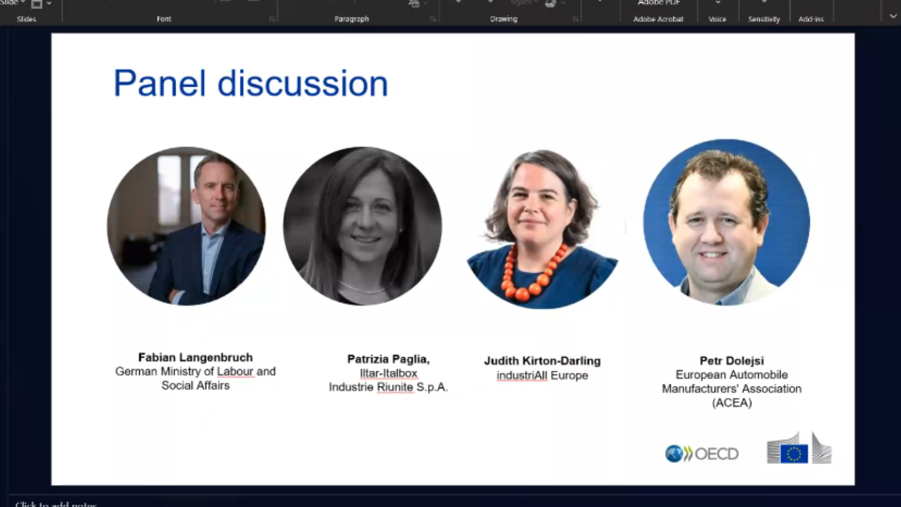The image size is (901, 507).
Task: Click the OECD logo on the slide
Action: tap(702, 453)
